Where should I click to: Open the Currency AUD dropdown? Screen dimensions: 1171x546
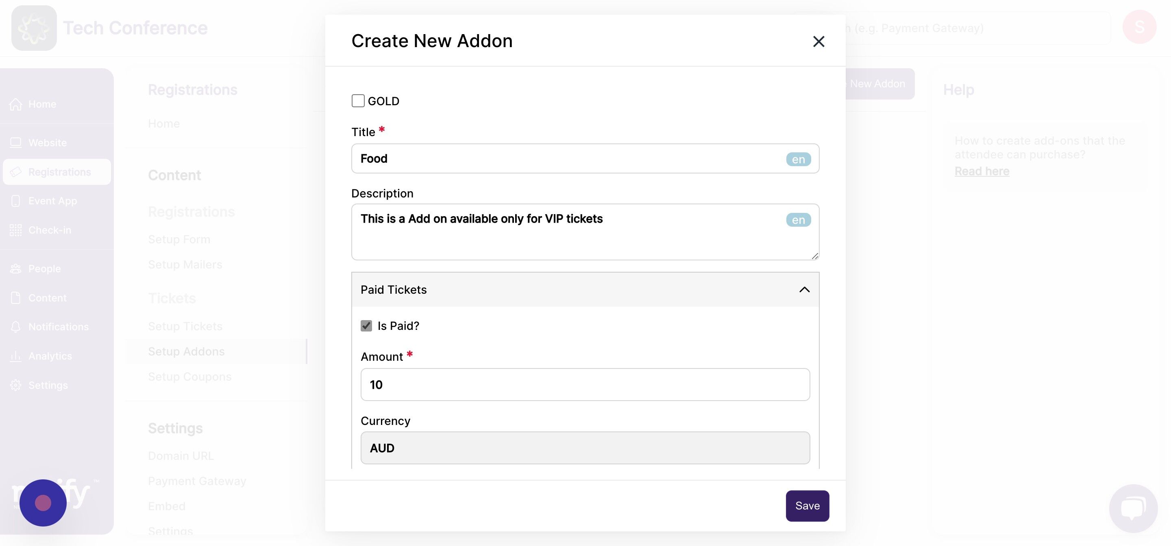tap(585, 448)
